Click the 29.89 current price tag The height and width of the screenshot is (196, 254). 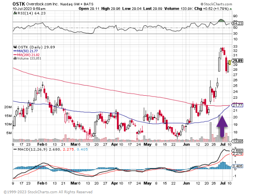pyautogui.click(x=237, y=61)
